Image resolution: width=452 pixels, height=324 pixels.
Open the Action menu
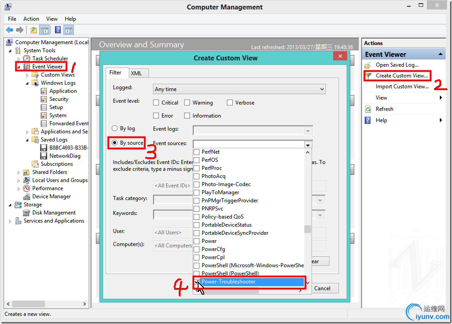coord(31,19)
